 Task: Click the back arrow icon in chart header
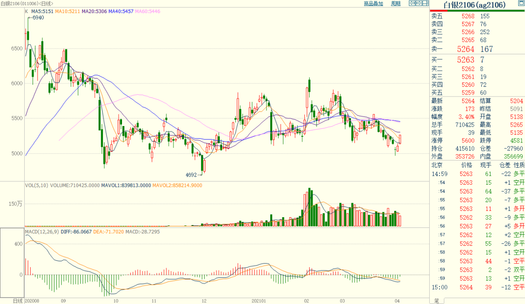coord(412,3)
